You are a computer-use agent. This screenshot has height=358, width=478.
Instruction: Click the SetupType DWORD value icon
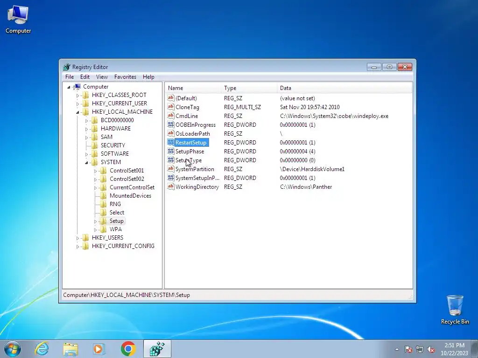point(171,160)
